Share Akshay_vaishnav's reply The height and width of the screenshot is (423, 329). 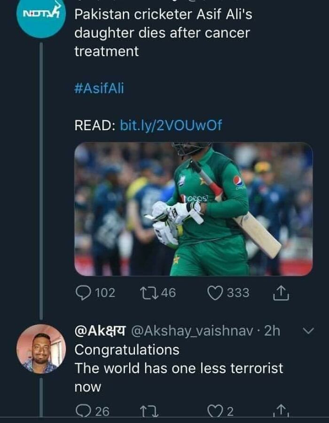[281, 412]
